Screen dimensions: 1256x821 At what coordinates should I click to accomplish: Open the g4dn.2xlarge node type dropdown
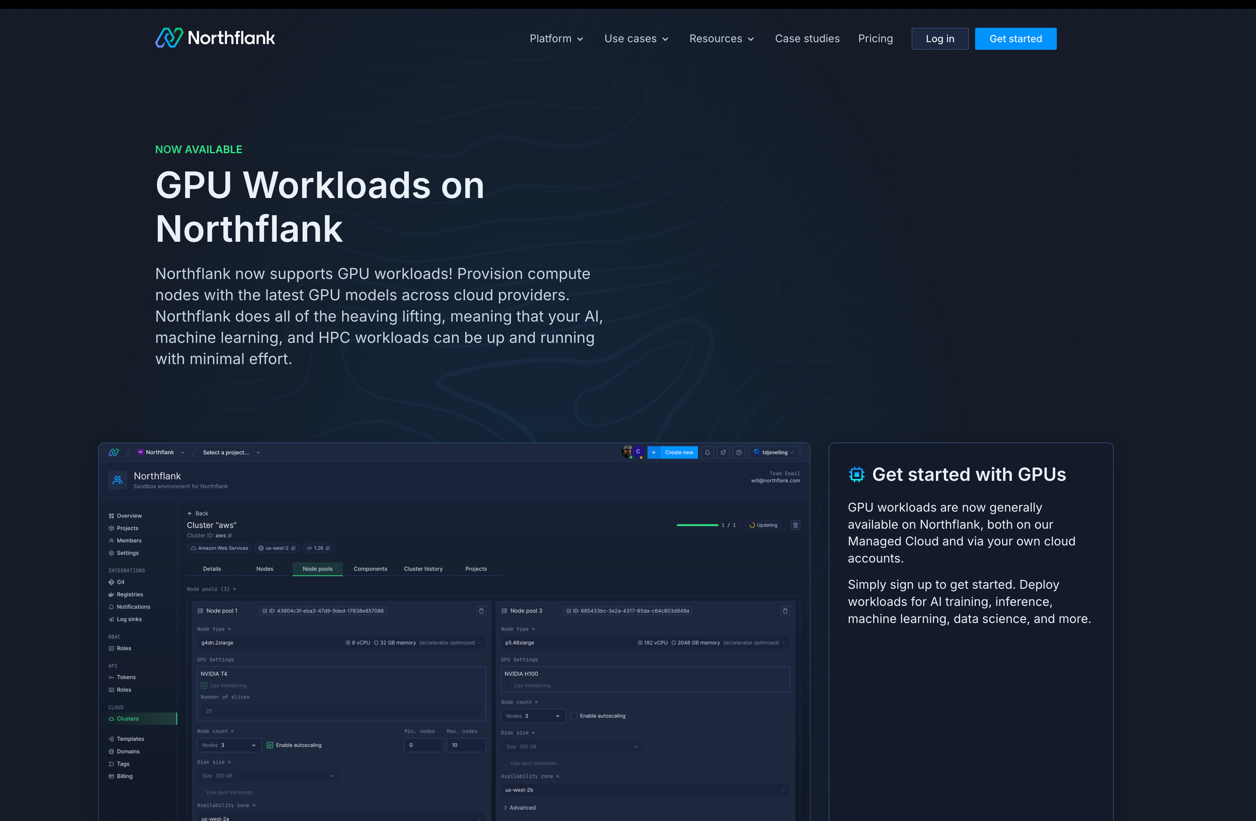click(341, 643)
